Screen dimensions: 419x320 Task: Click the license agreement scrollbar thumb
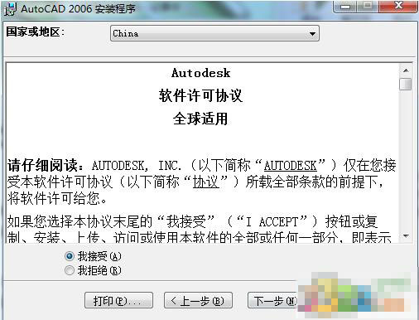(x=406, y=84)
